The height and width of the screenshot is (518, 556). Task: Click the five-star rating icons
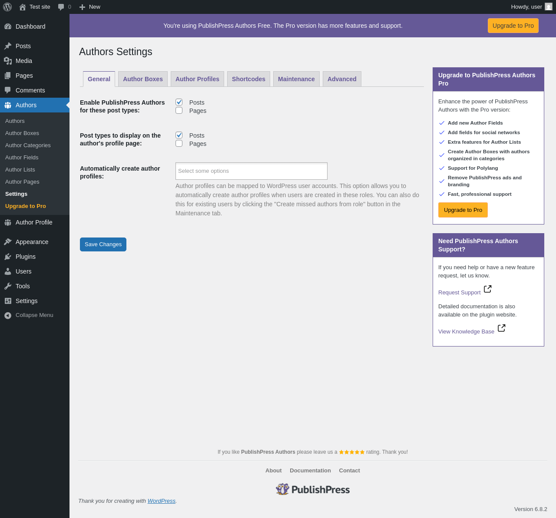(352, 452)
